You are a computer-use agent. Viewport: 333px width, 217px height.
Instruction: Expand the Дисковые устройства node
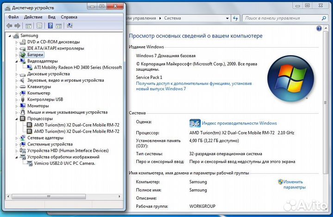click(x=17, y=74)
